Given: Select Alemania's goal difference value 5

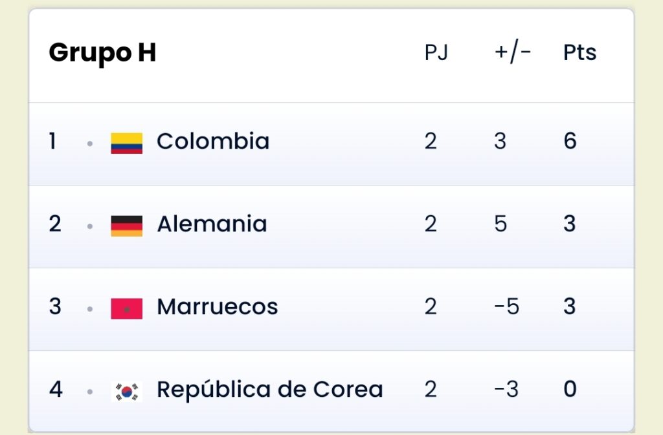Looking at the screenshot, I should coord(500,224).
